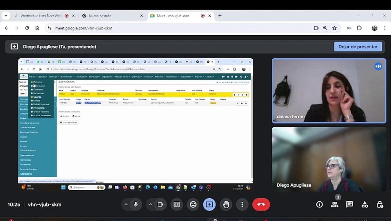Click Dejar de presentar button
The height and width of the screenshot is (221, 391).
tap(358, 47)
